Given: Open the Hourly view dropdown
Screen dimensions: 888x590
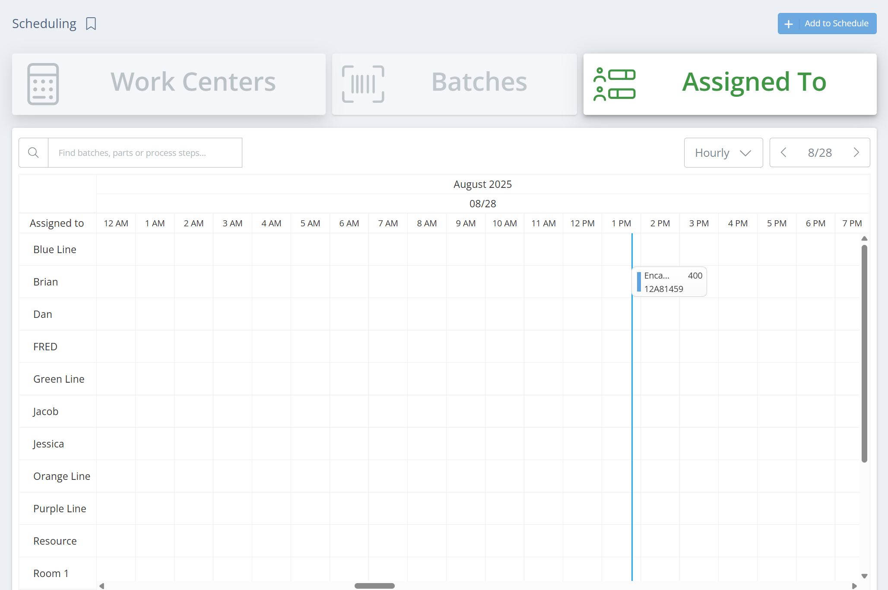Looking at the screenshot, I should (723, 152).
